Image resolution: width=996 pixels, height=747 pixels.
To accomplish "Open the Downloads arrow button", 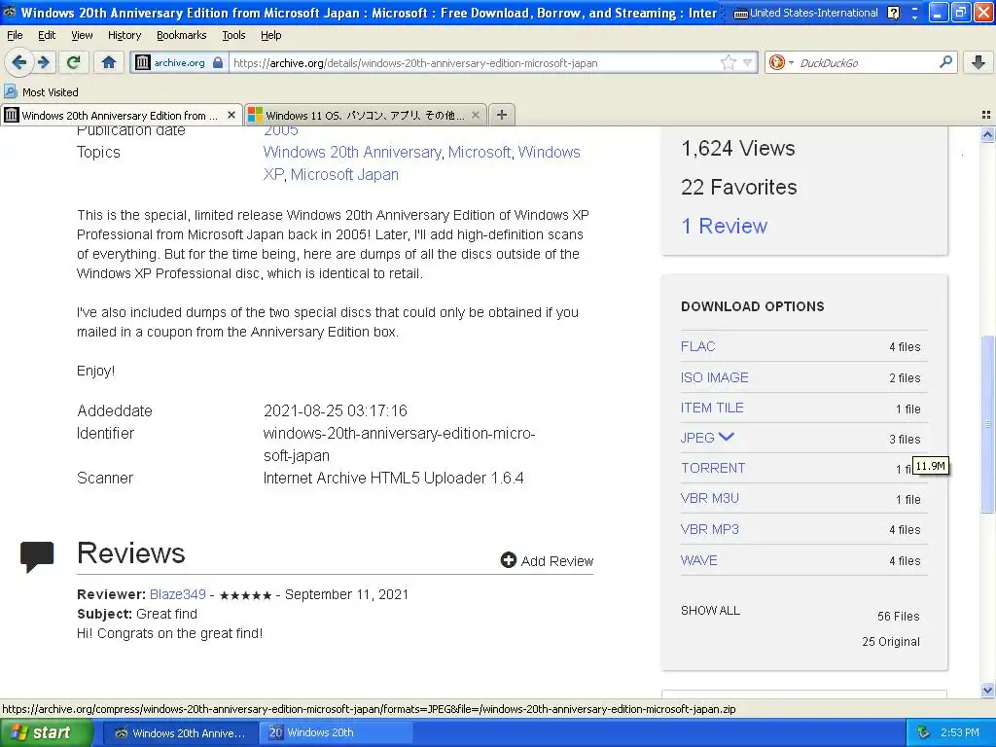I will [978, 62].
